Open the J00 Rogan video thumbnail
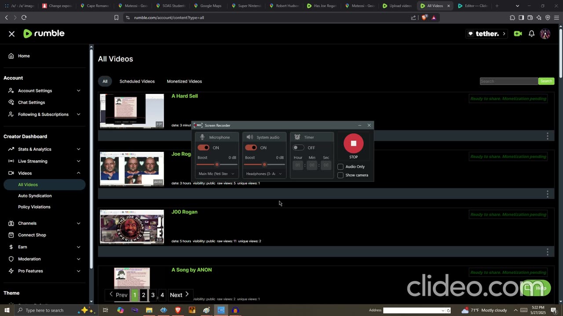The width and height of the screenshot is (563, 316). coord(132,226)
